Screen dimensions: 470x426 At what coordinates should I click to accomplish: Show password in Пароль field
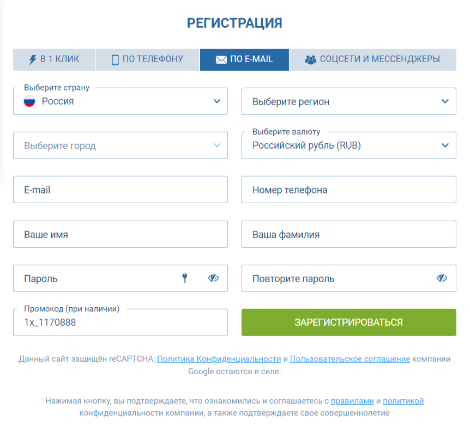click(x=213, y=278)
